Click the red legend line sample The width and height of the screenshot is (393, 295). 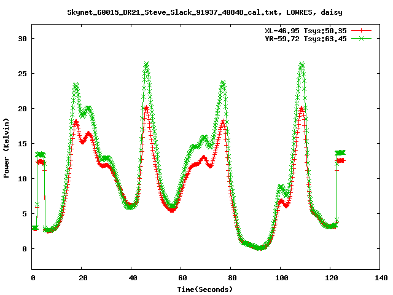[361, 31]
